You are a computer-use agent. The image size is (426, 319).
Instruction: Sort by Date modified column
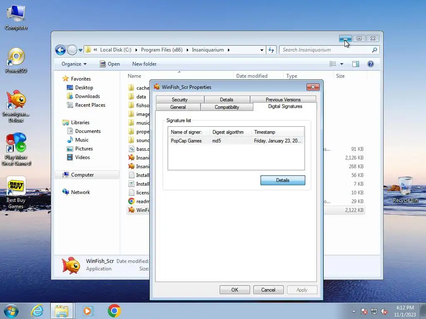coord(258,76)
